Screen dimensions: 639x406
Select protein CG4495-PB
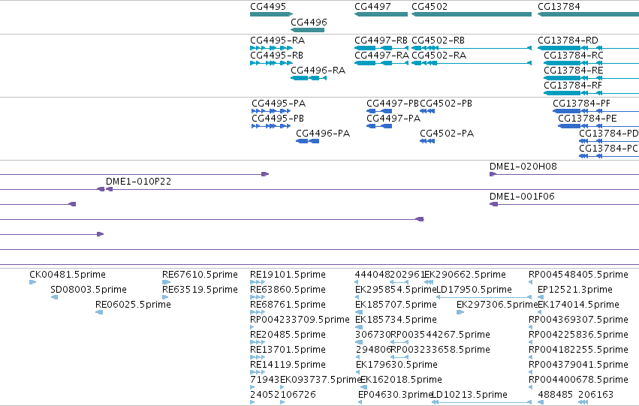coord(271,126)
